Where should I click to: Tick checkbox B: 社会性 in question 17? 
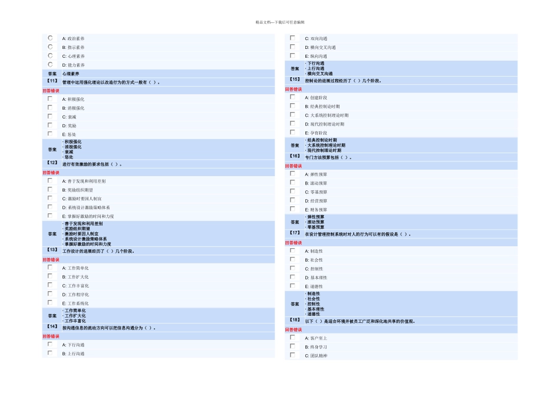pos(292,260)
